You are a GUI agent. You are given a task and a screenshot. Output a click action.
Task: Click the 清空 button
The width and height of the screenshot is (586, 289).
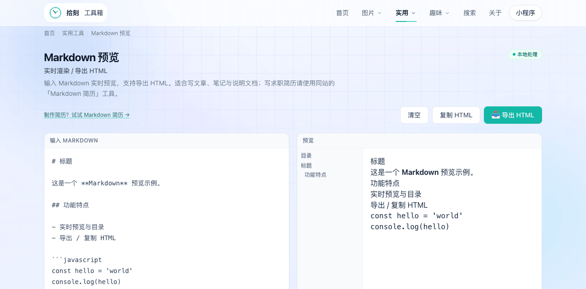414,115
